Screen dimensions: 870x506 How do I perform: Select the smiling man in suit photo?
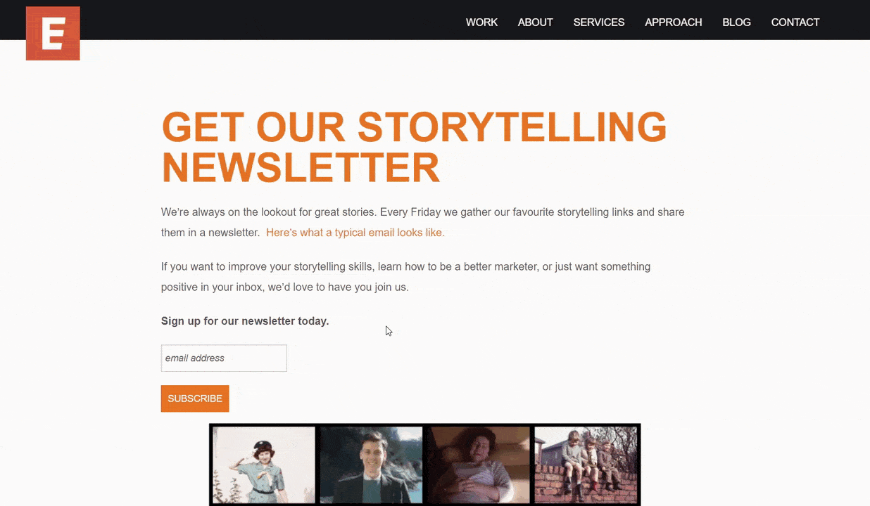372,465
